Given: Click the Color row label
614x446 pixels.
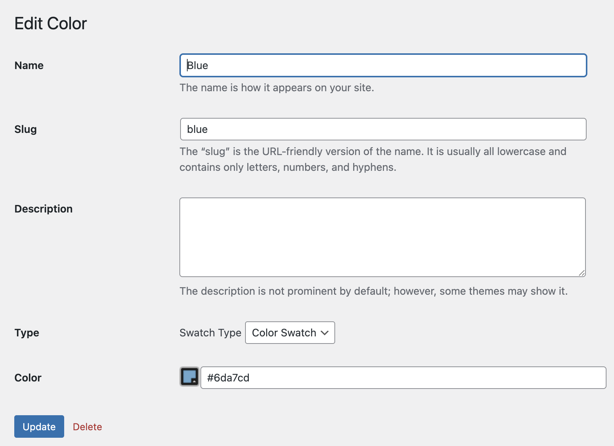Looking at the screenshot, I should coord(28,378).
